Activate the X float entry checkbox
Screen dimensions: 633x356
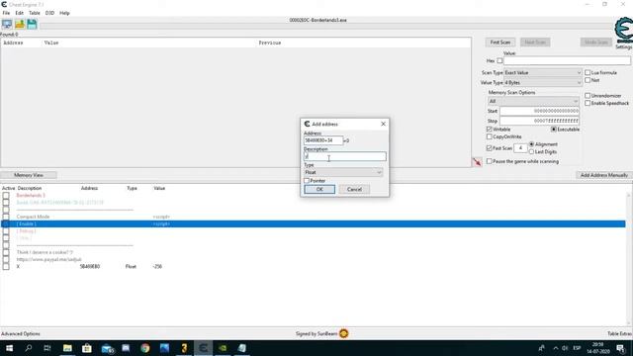[6, 266]
